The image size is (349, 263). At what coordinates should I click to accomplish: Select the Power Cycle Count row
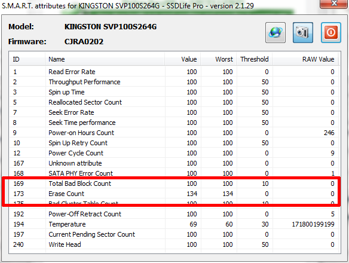(174, 153)
